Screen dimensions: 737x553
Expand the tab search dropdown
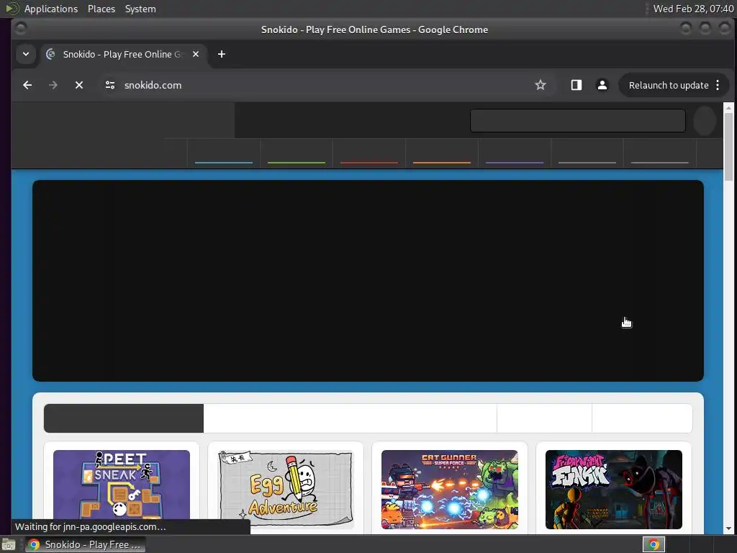click(x=26, y=54)
